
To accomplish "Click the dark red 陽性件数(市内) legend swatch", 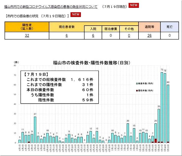I will pos(137,90).
